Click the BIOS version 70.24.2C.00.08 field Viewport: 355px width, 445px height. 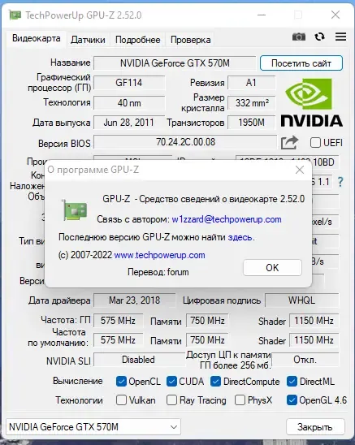tap(185, 142)
